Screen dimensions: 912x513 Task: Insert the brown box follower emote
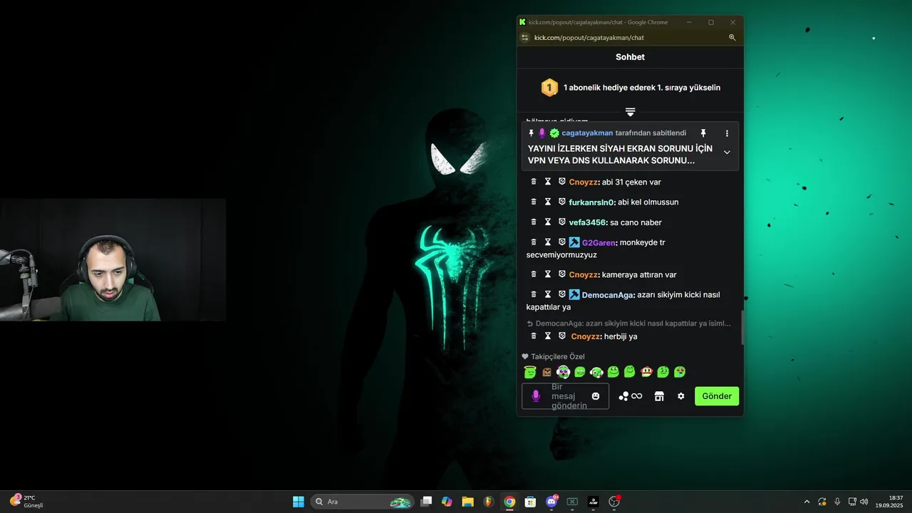point(546,372)
